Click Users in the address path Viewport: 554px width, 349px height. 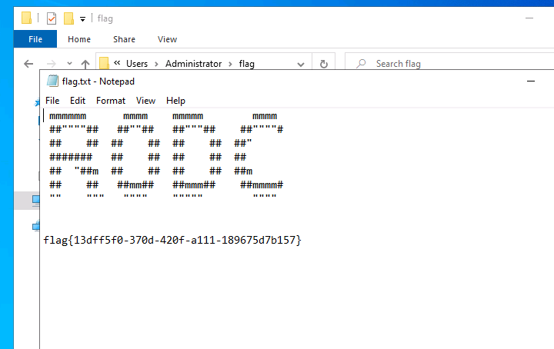point(137,64)
